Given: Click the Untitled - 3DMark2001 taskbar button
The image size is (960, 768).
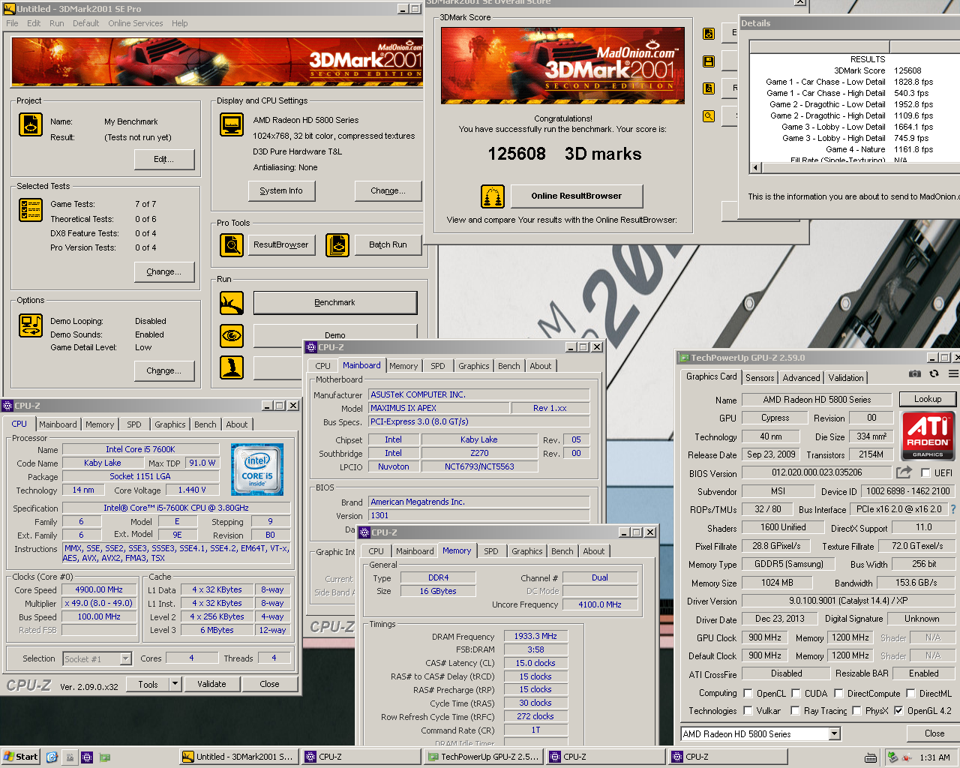Looking at the screenshot, I should click(238, 757).
